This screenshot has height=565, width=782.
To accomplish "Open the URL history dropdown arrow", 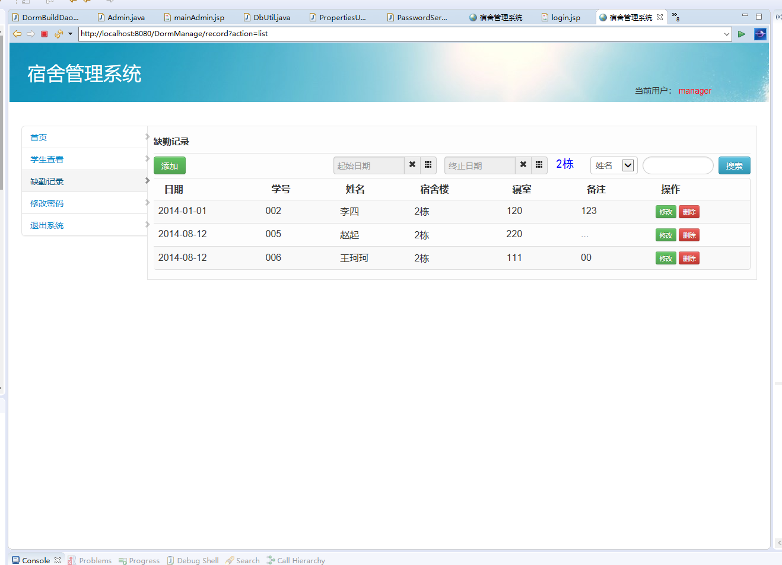I will [x=726, y=34].
